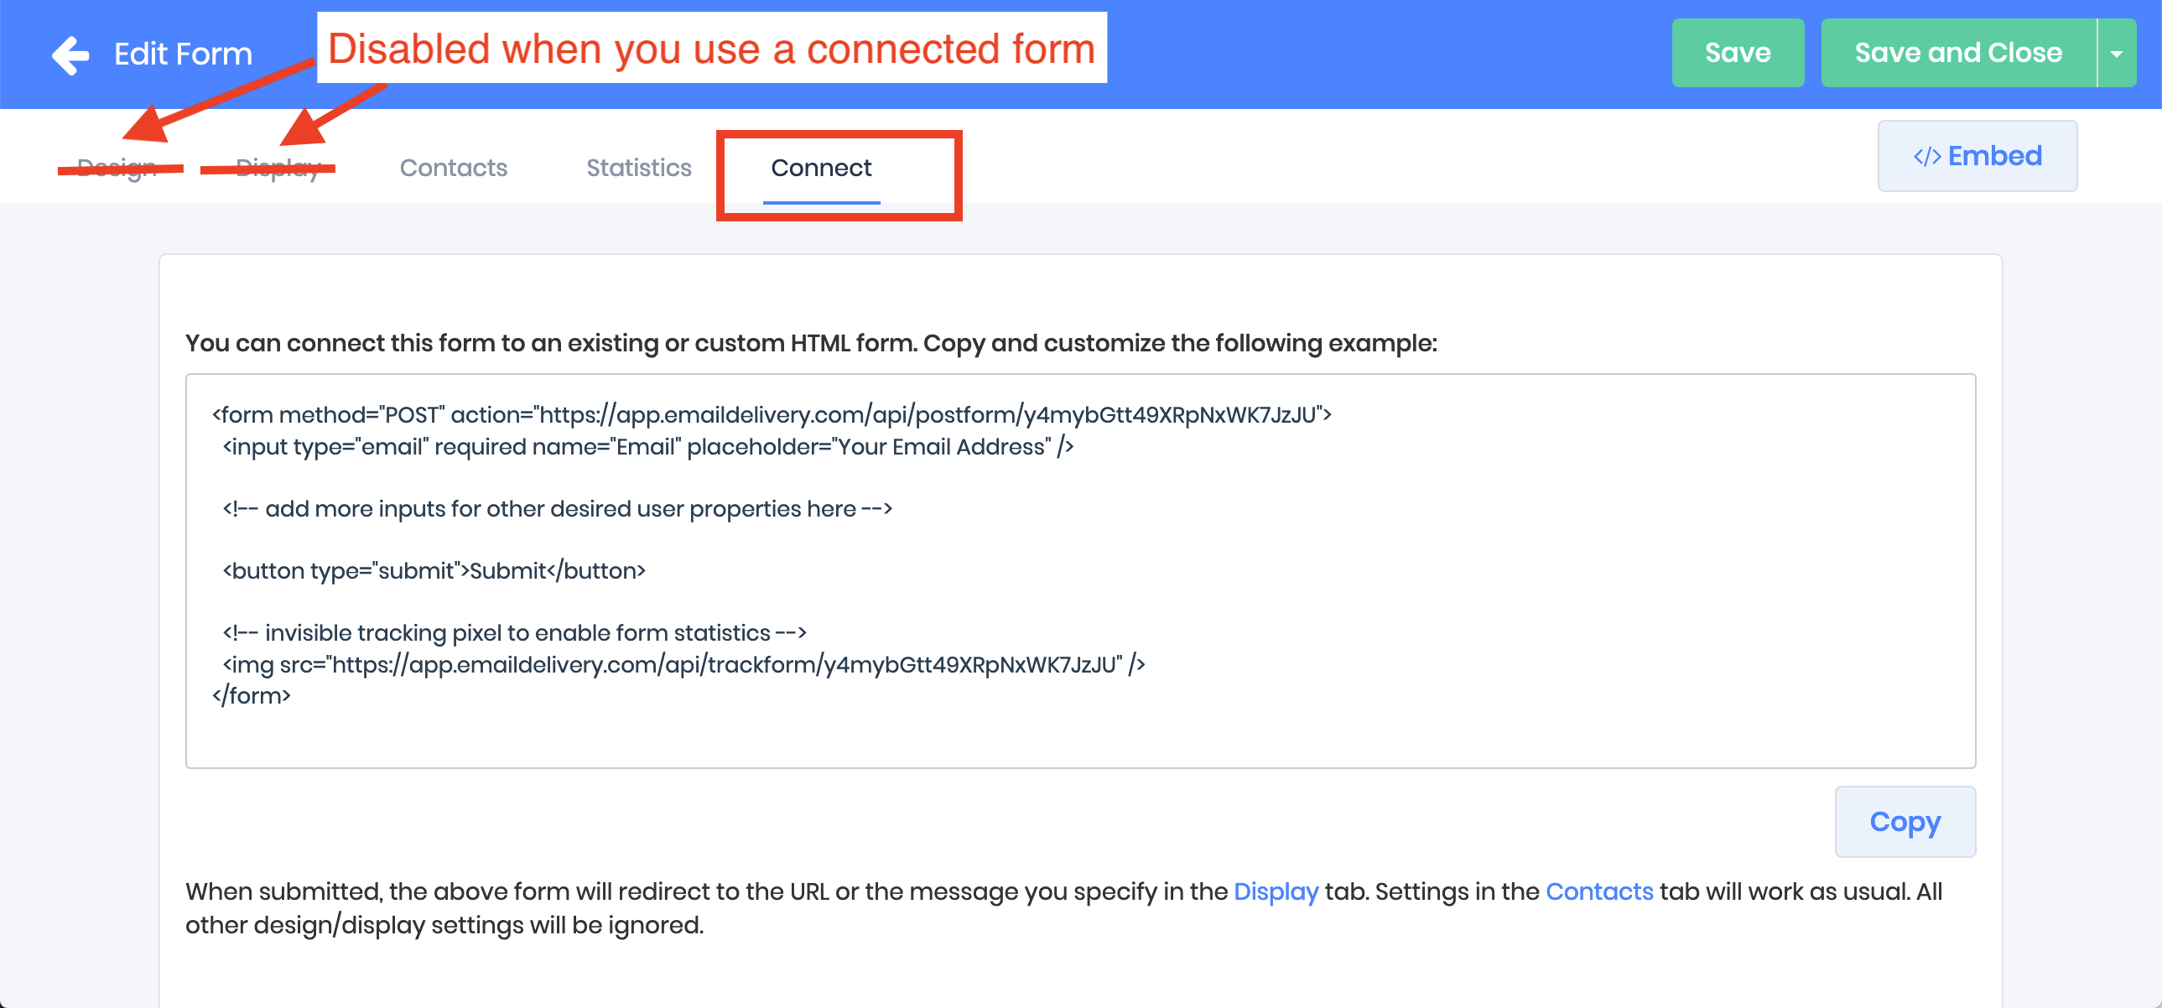The width and height of the screenshot is (2162, 1008).
Task: Open the Statistics tab
Action: pyautogui.click(x=639, y=168)
